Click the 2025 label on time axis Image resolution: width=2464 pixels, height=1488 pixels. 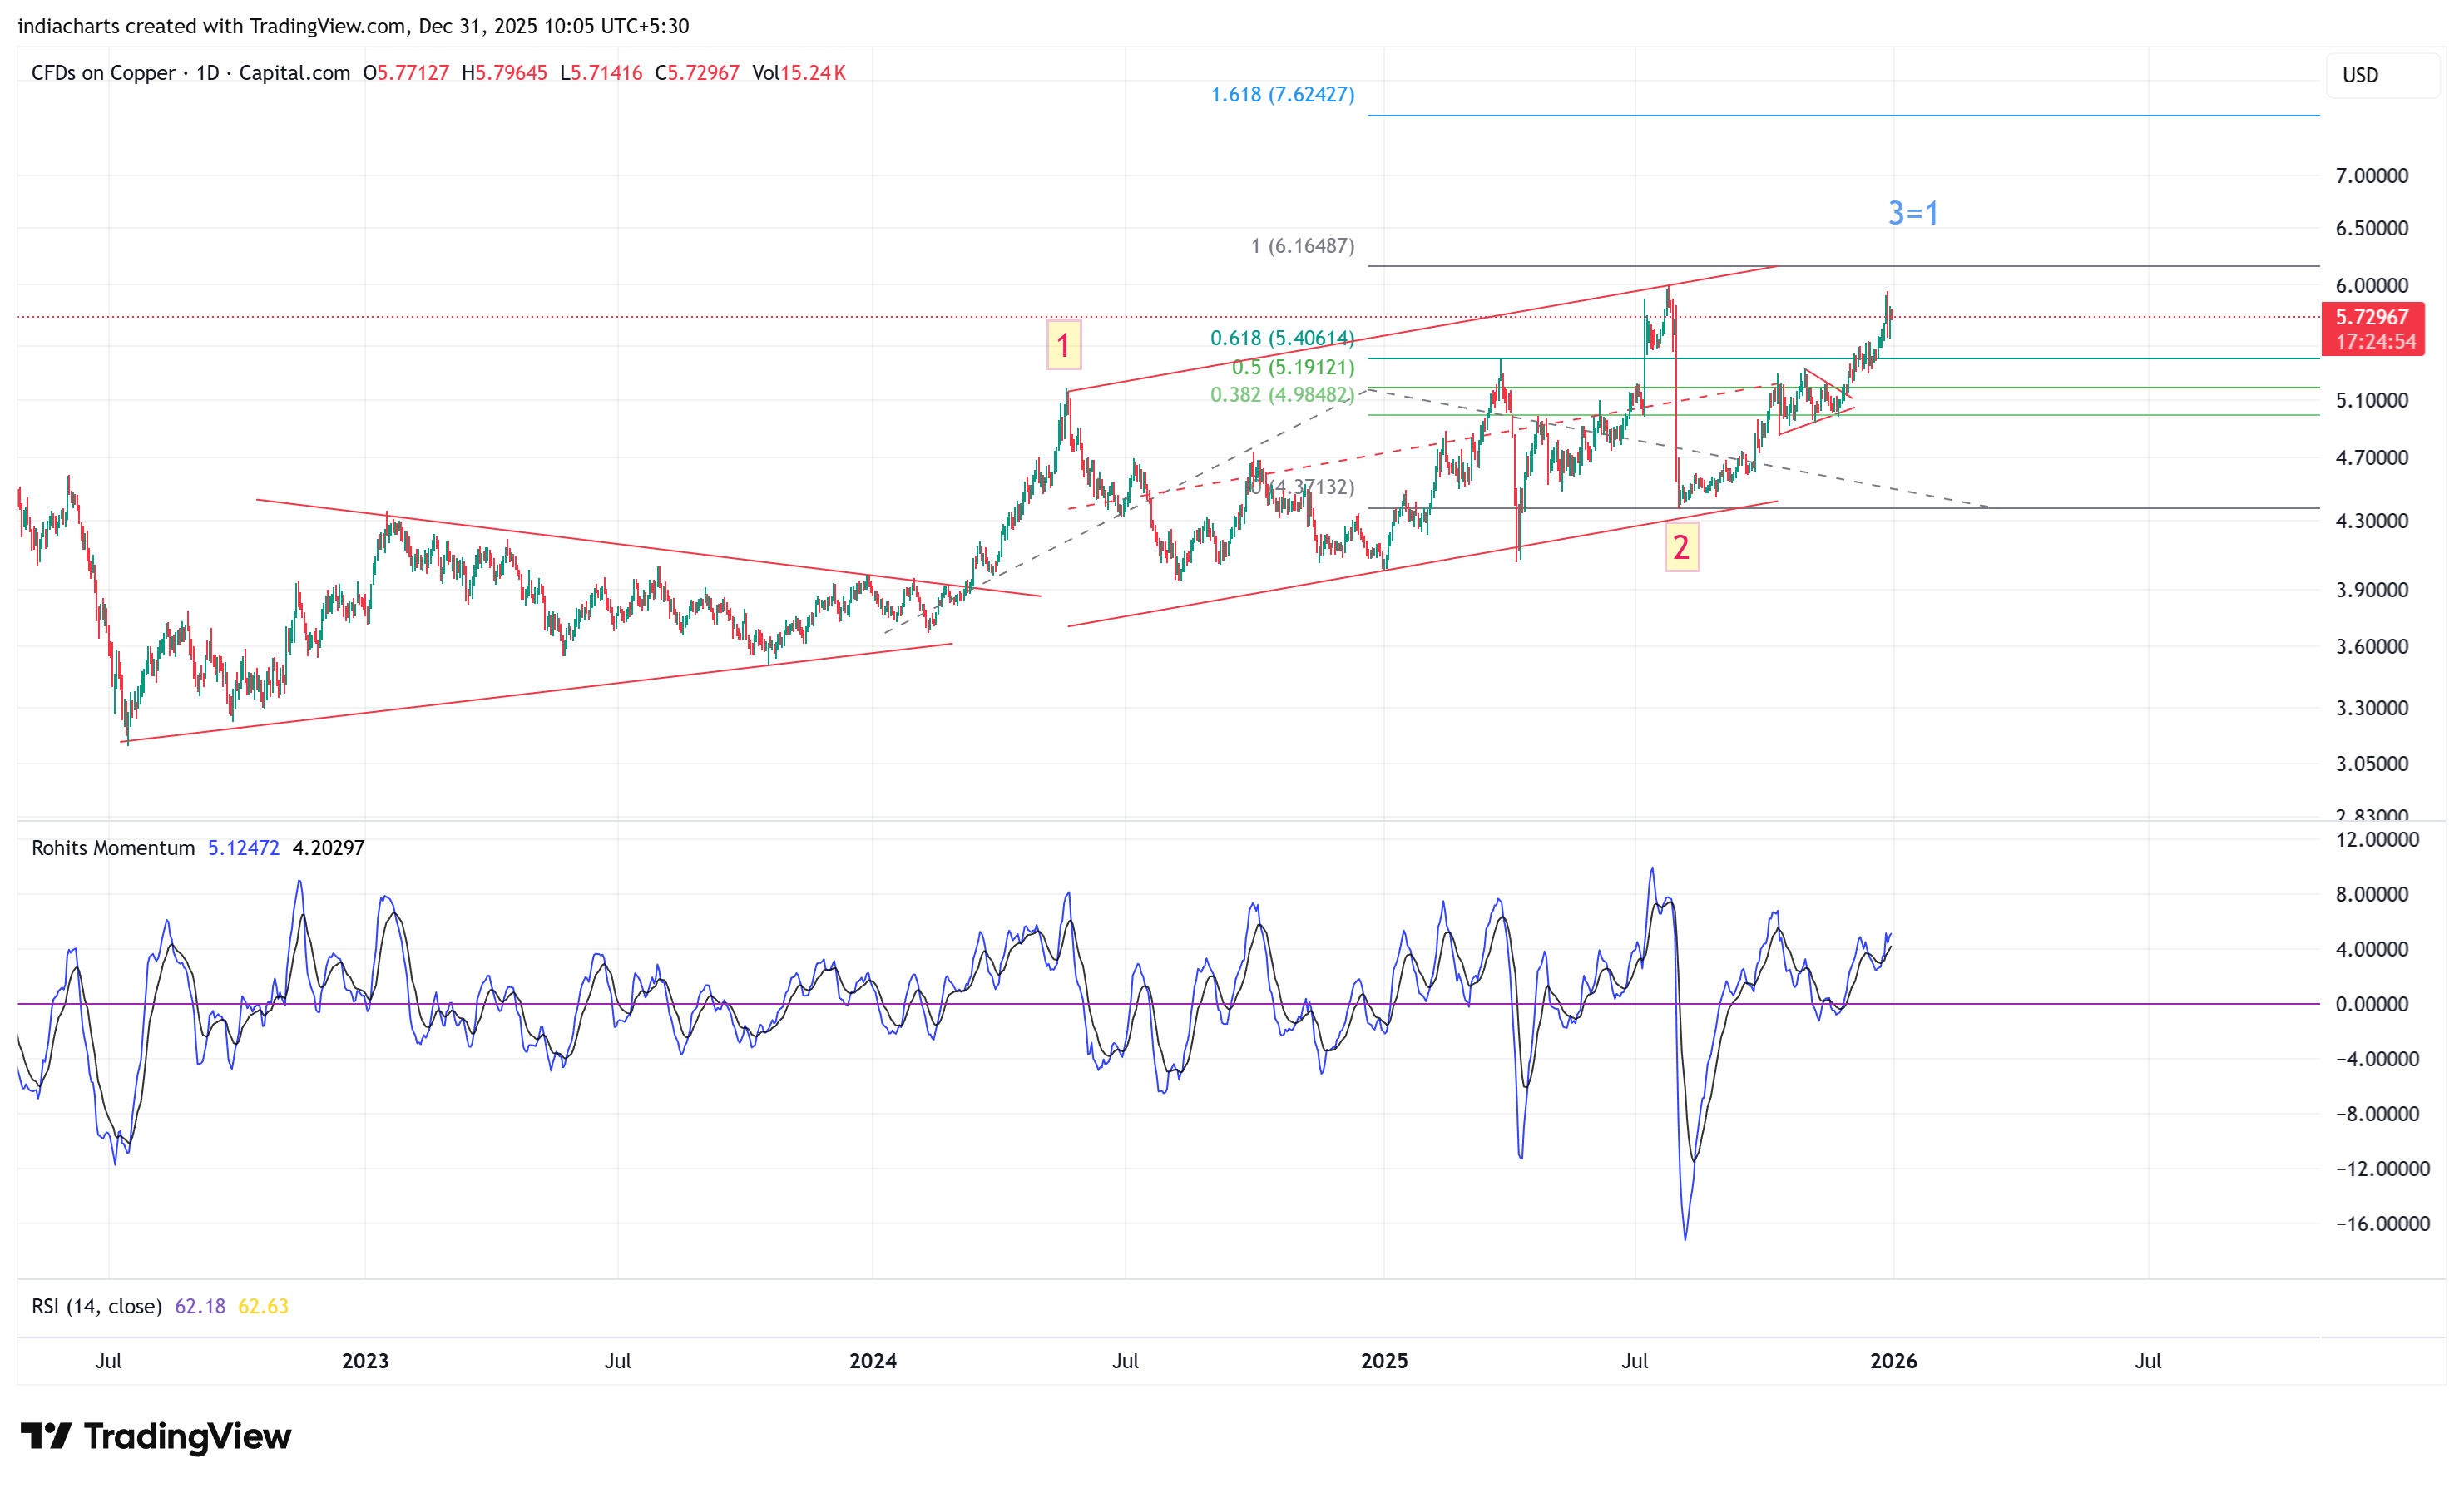coord(1384,1361)
